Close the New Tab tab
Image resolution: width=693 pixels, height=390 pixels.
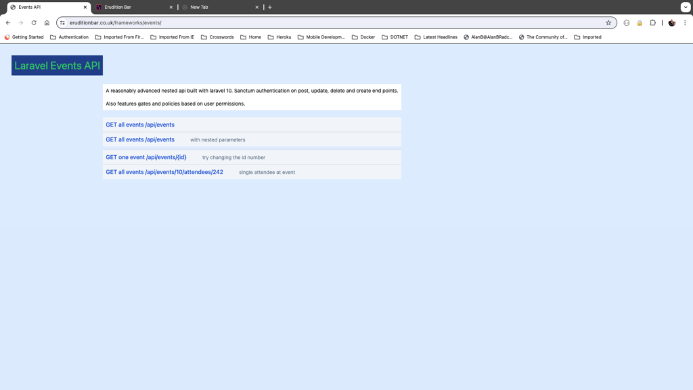(256, 7)
